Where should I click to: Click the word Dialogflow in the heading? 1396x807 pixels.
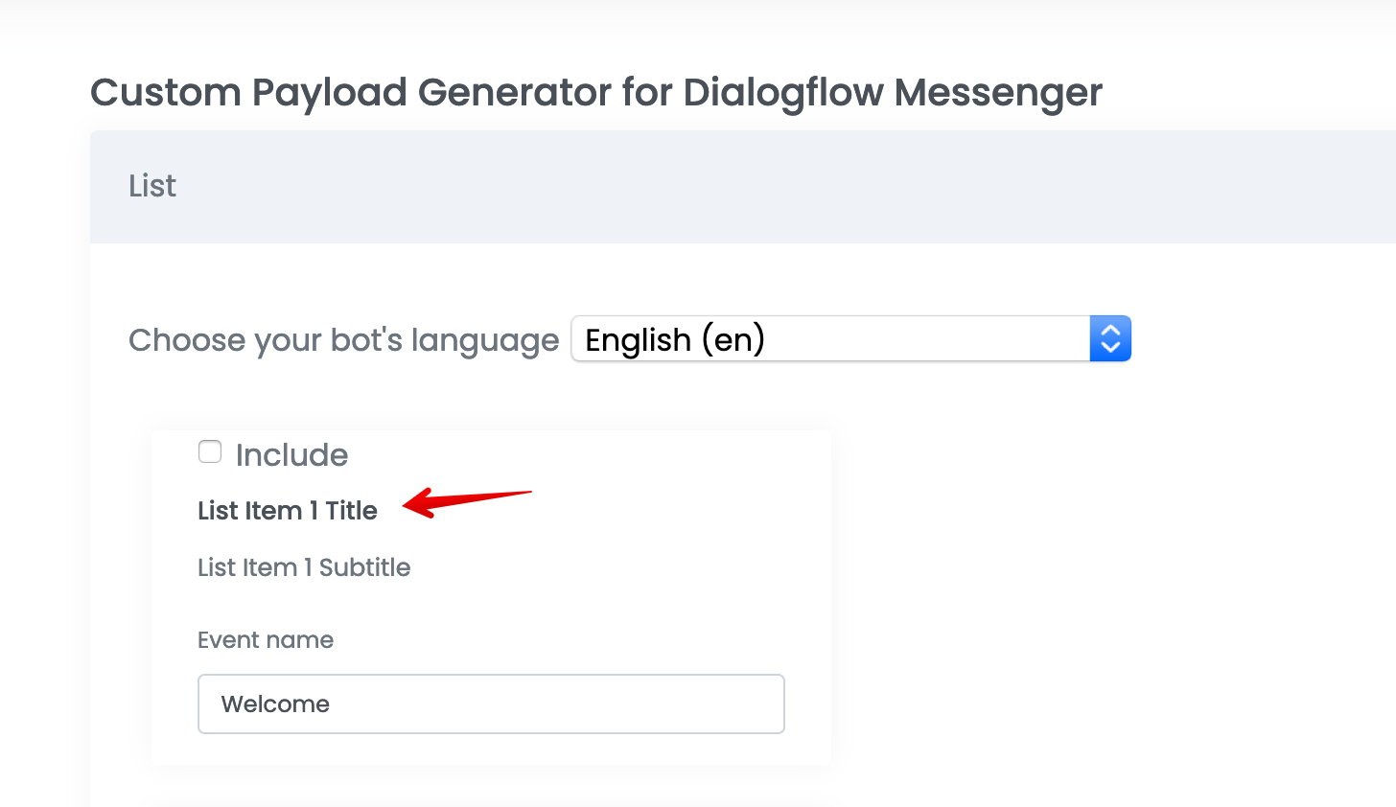coord(783,93)
